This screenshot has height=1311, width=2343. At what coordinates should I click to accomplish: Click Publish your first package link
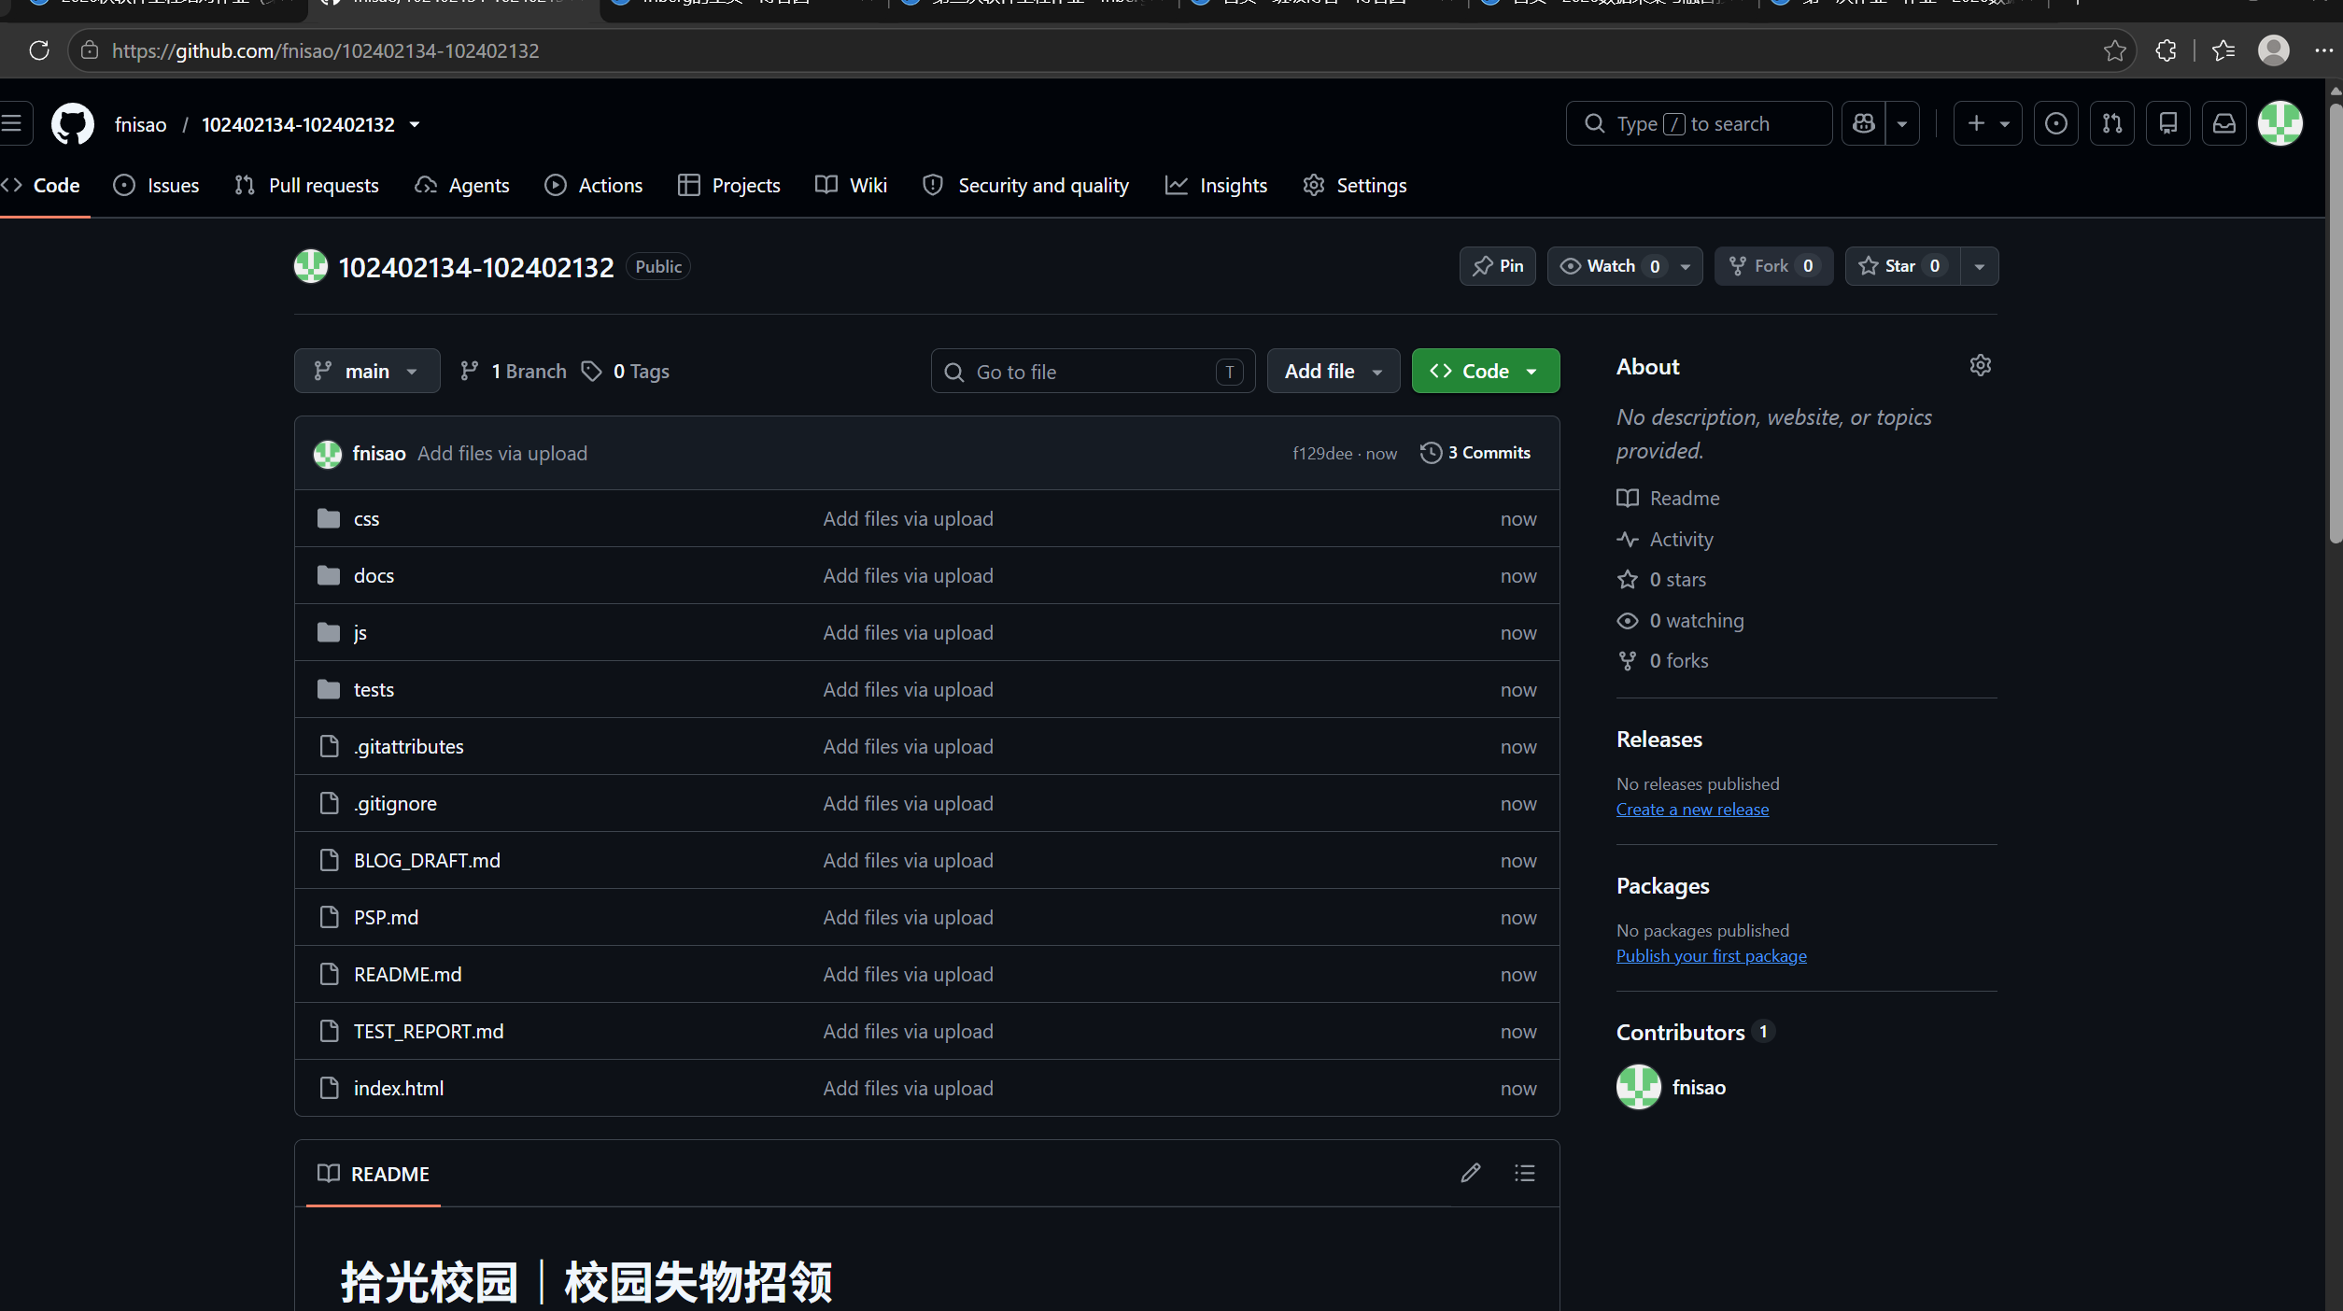click(x=1711, y=955)
